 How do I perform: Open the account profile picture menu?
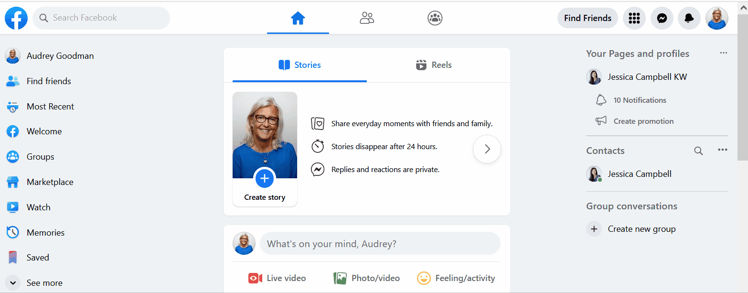pyautogui.click(x=716, y=18)
